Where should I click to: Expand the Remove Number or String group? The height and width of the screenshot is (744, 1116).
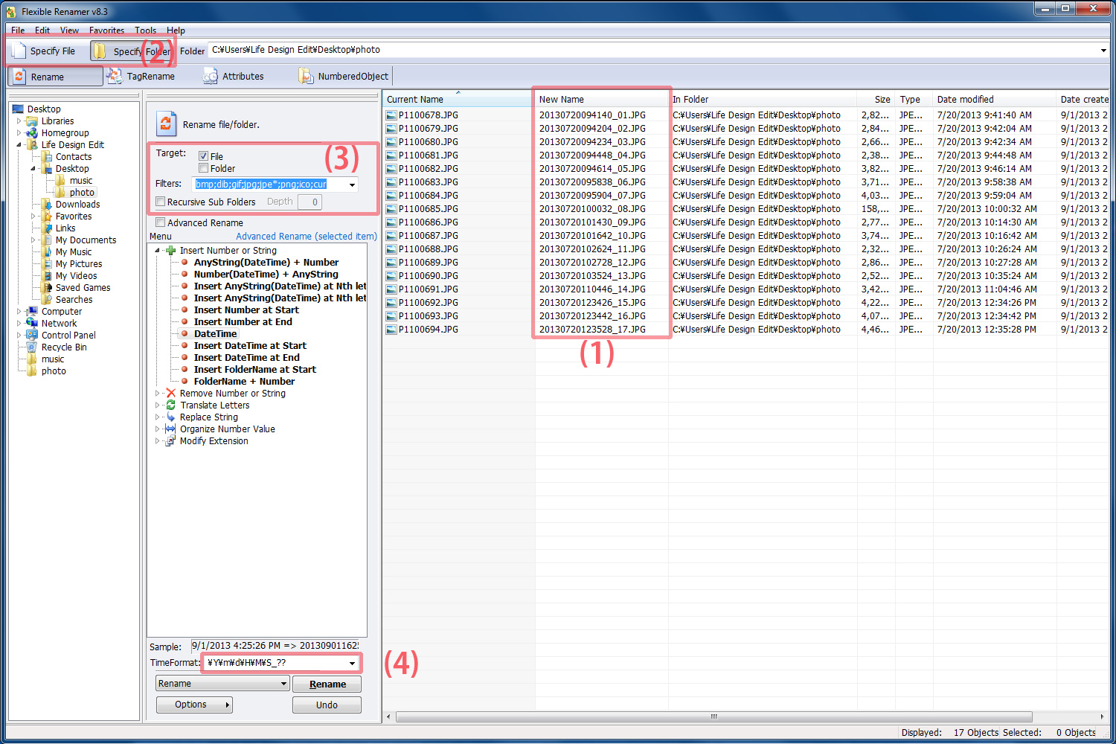[x=157, y=394]
